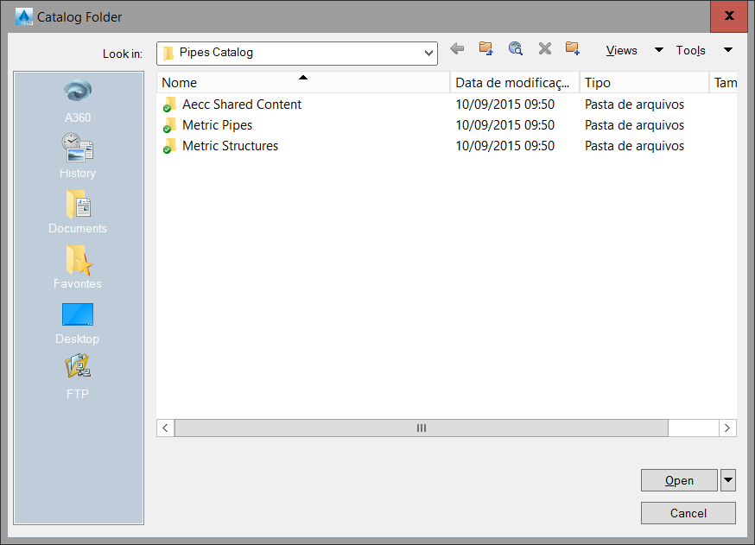
Task: Open the History location in sidebar
Action: coord(78,155)
